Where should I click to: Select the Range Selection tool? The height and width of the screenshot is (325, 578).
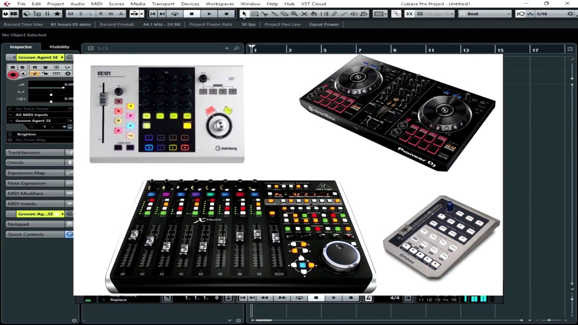click(255, 14)
